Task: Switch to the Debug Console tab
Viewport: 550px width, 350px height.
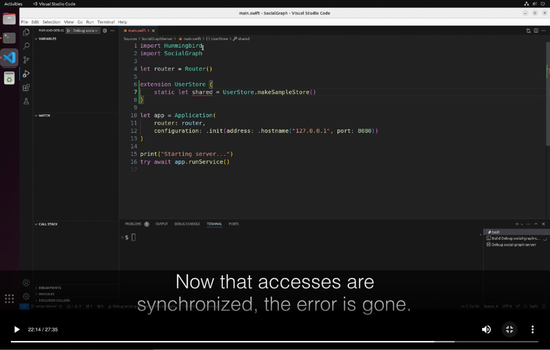Action: (187, 224)
